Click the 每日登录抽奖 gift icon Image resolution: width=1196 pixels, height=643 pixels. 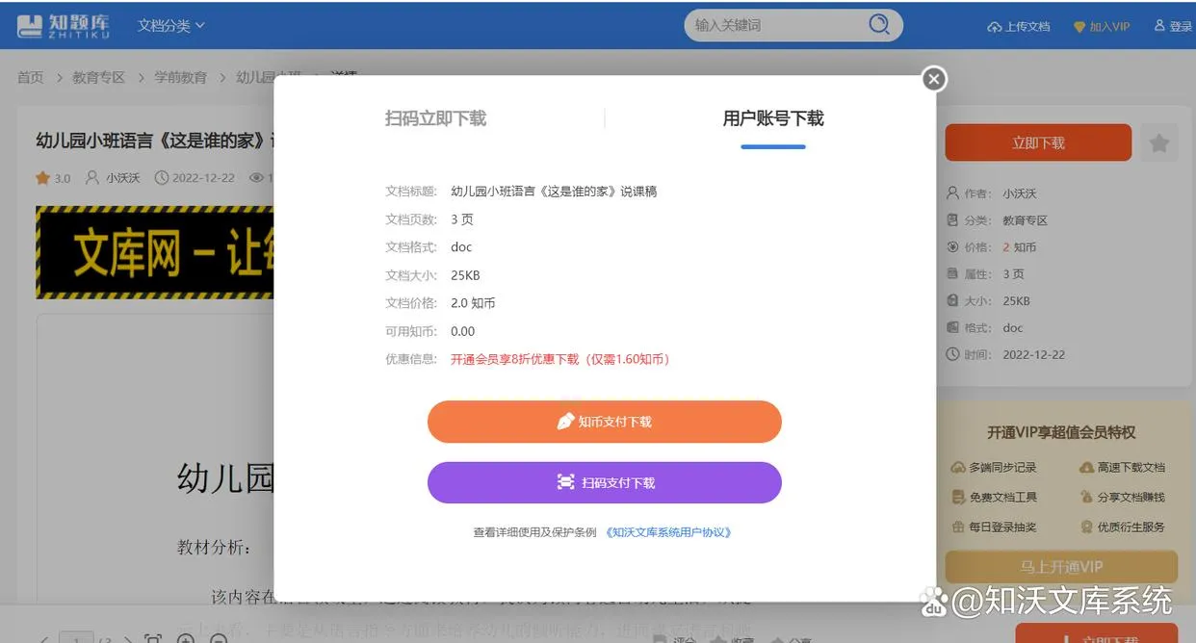point(957,527)
